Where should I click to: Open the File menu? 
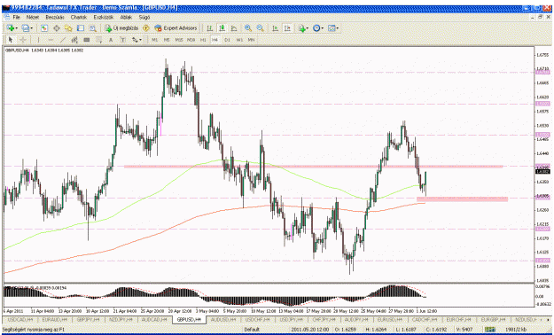(x=17, y=17)
